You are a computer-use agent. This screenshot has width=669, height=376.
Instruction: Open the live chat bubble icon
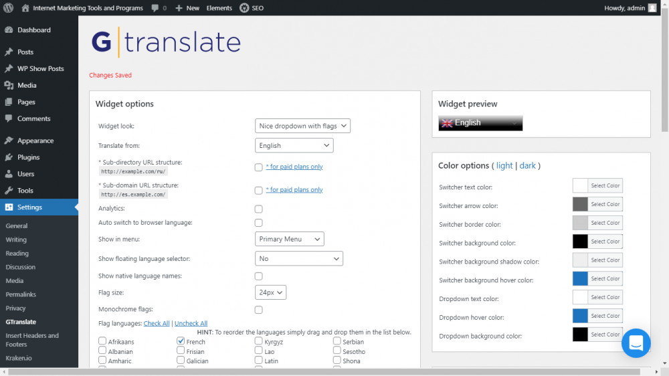(x=636, y=343)
